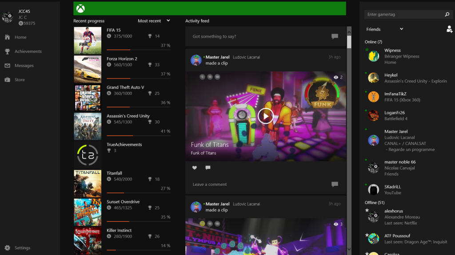Open the TrueAchievements app icon

pos(88,155)
